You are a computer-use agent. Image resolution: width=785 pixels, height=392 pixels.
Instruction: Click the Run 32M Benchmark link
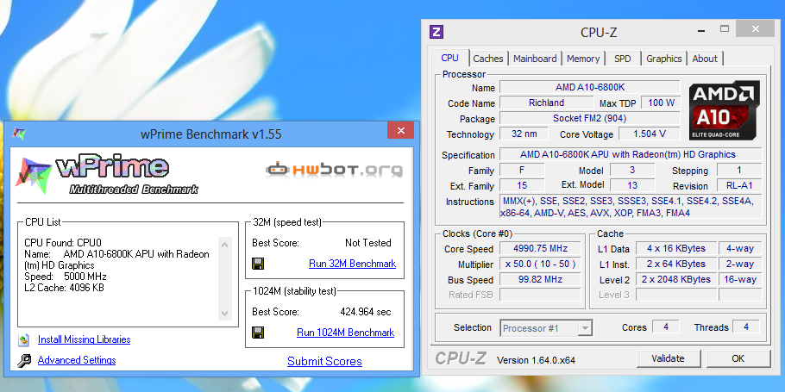(353, 264)
